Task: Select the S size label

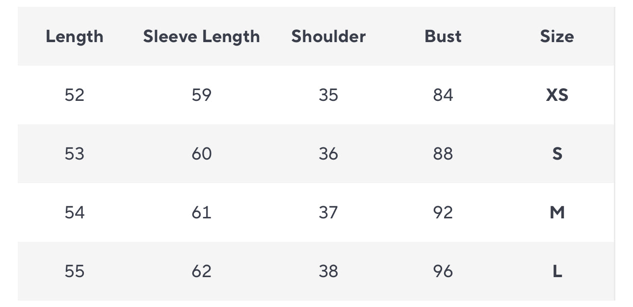Action: coord(557,154)
